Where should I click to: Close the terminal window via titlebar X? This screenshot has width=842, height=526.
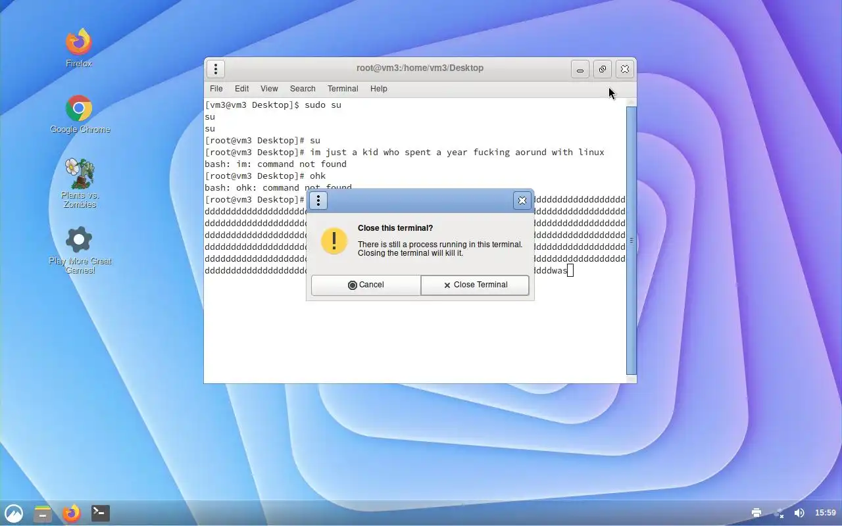tap(625, 69)
